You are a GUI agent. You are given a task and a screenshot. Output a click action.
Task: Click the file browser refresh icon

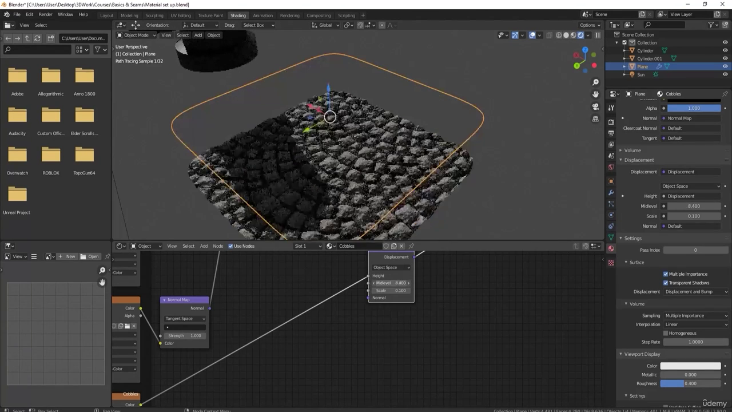point(37,38)
